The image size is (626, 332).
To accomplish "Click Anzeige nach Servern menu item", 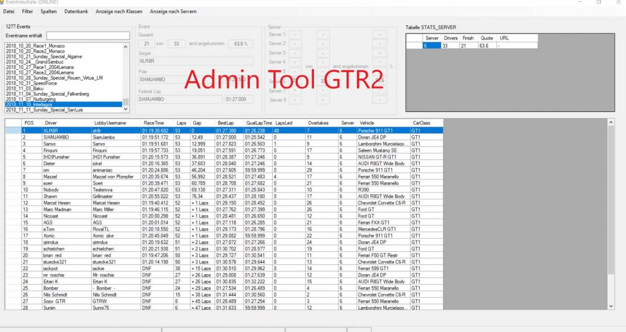I will click(173, 11).
